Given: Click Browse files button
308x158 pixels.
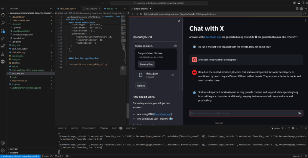Looking at the screenshot, I should click(x=146, y=64).
